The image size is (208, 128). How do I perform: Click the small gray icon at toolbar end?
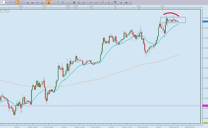pyautogui.click(x=130, y=2)
